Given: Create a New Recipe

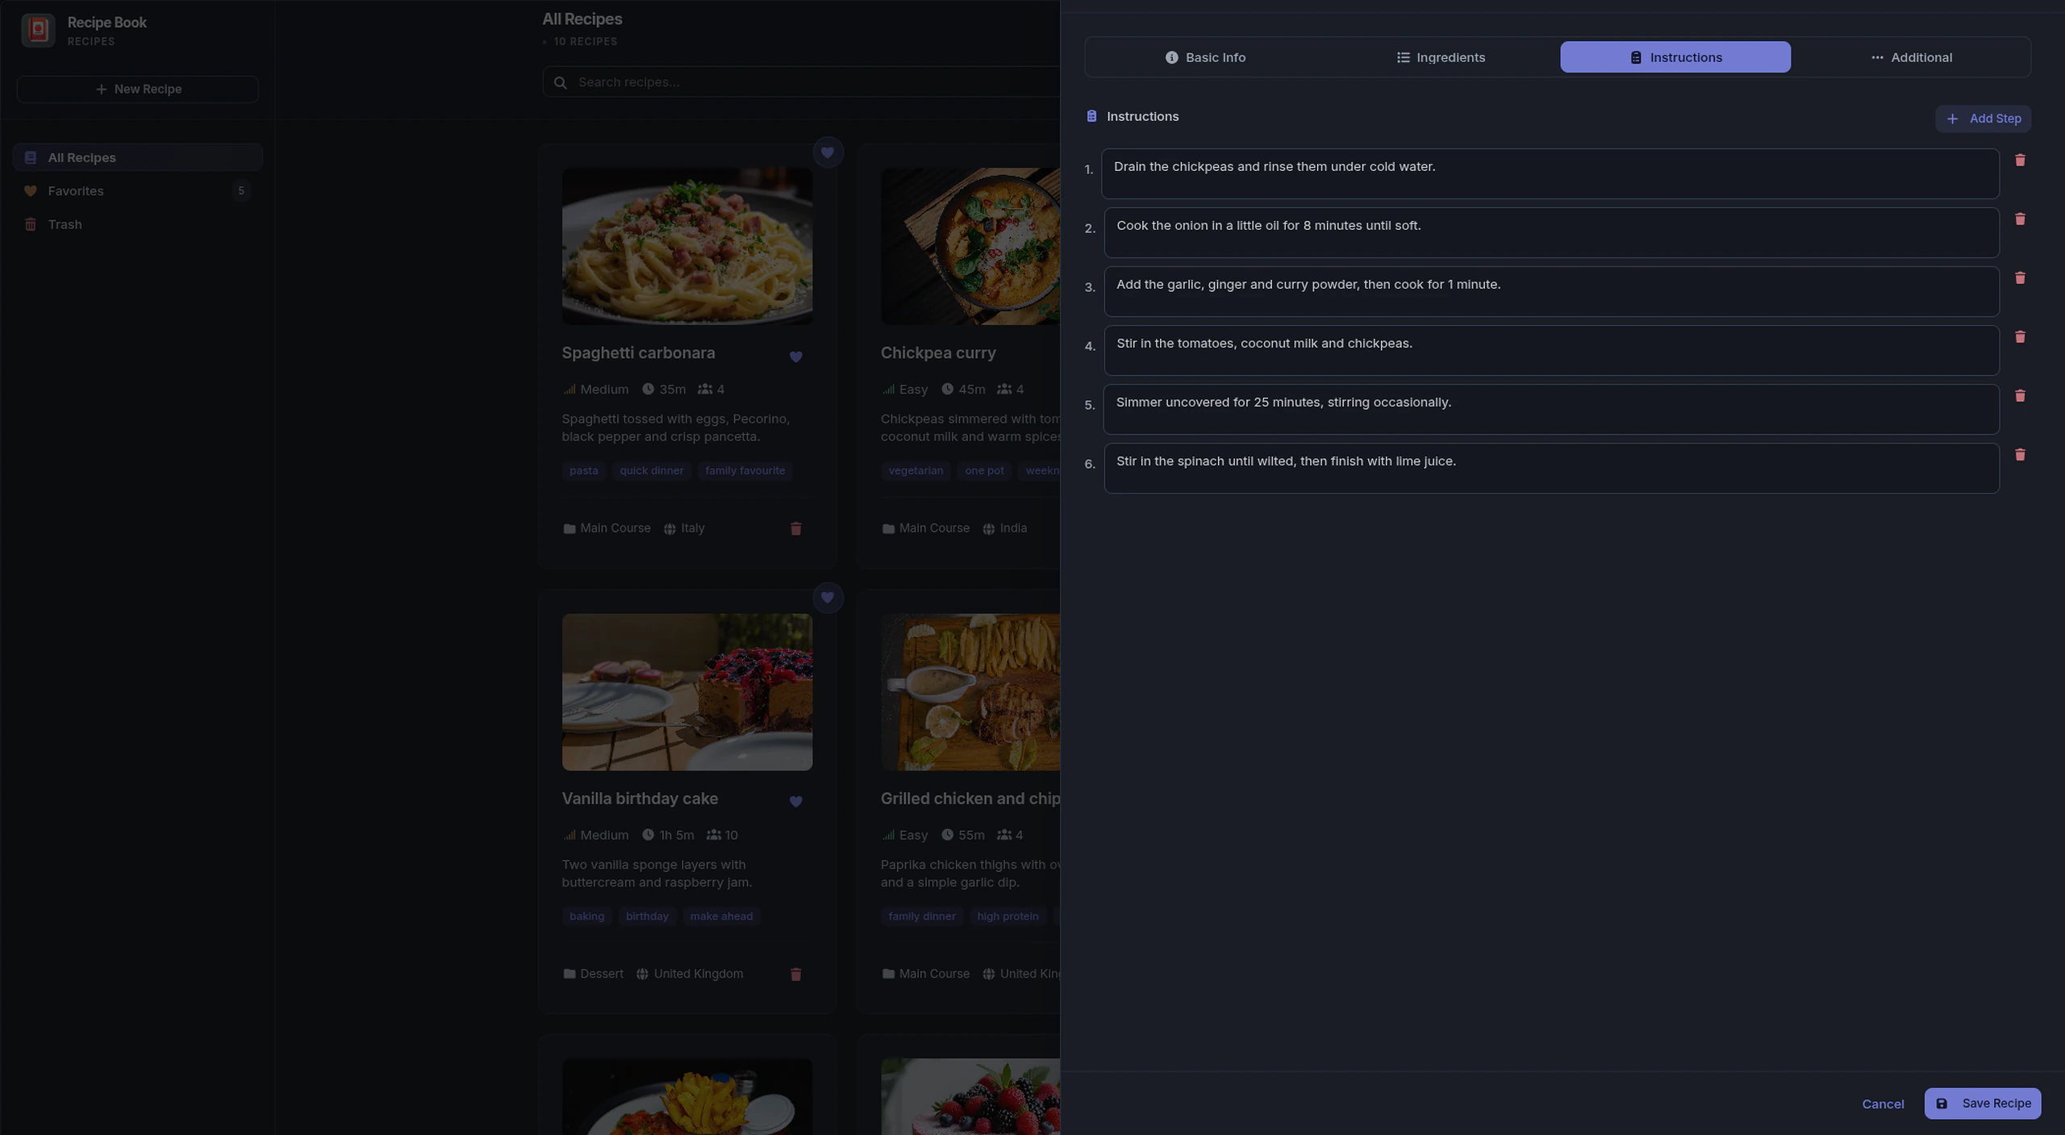Looking at the screenshot, I should (x=137, y=90).
